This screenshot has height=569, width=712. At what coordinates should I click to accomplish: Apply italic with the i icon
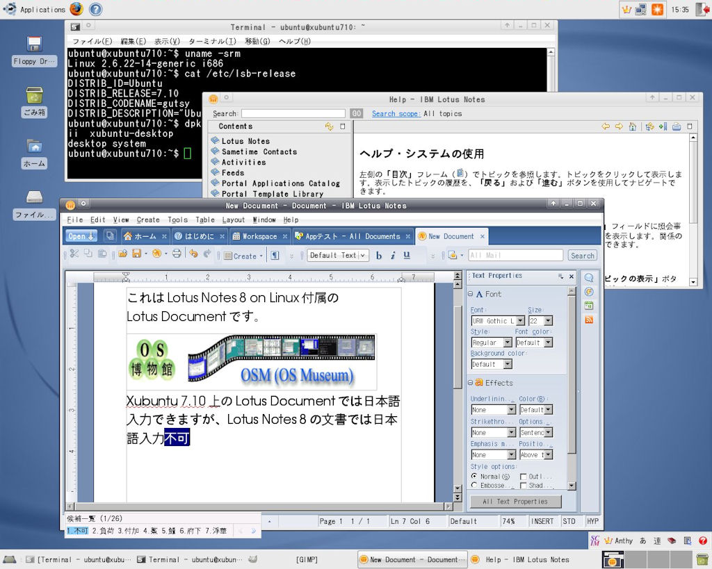coord(393,256)
